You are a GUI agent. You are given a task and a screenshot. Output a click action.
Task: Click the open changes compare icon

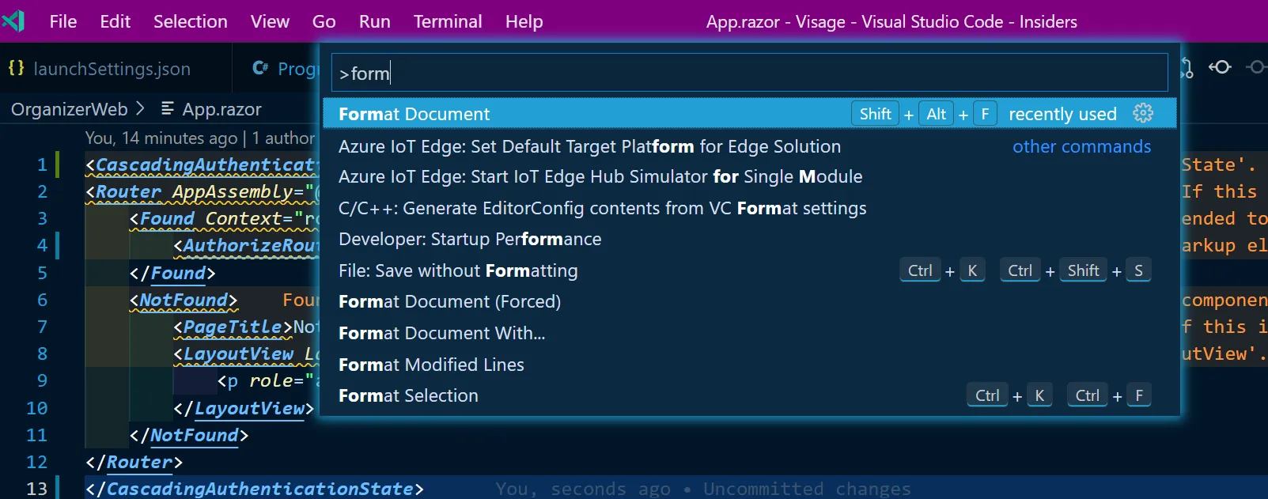tap(1187, 68)
